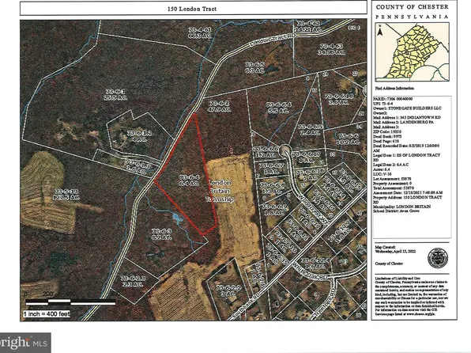This screenshot has height=353, width=471.
Task: Open the Chester County locator inset map
Action: tap(412, 51)
